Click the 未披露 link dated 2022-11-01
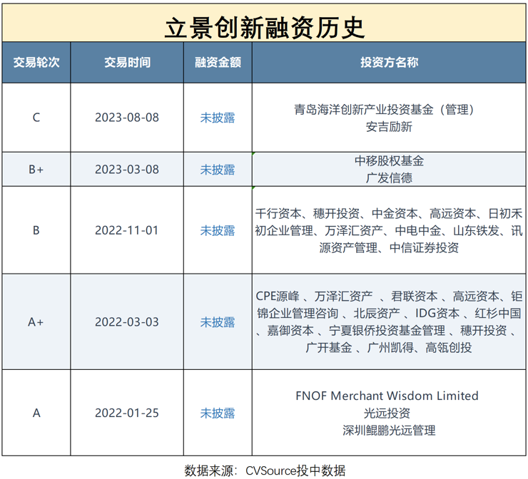Image resolution: width=528 pixels, height=479 pixels. [x=218, y=230]
